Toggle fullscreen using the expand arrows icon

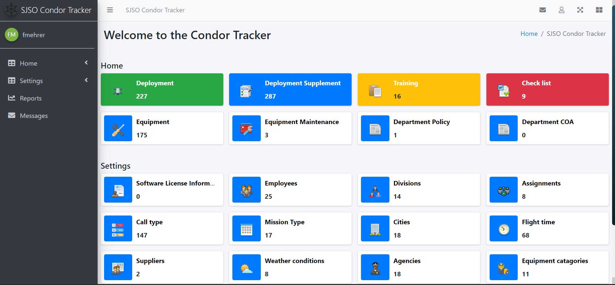click(x=580, y=10)
